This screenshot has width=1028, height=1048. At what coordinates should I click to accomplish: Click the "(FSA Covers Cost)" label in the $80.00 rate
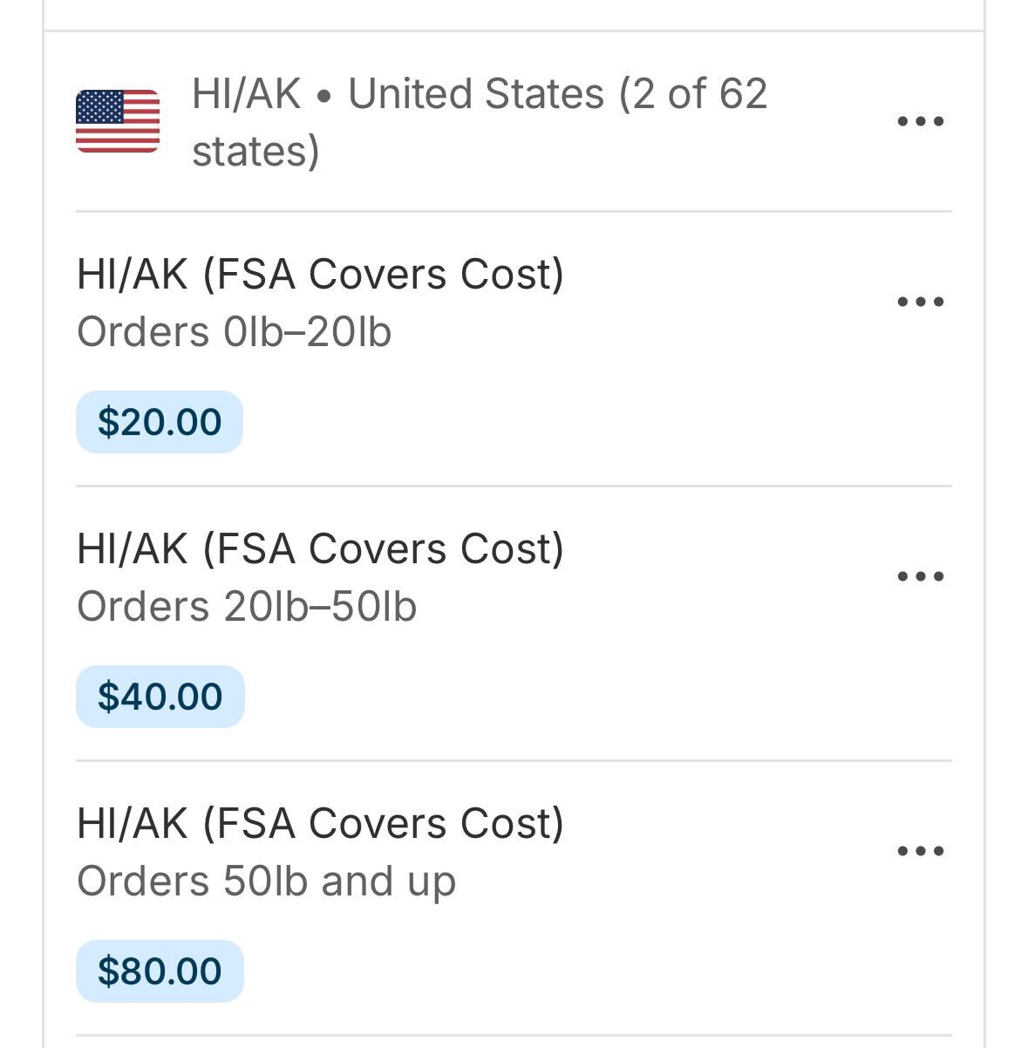point(384,824)
